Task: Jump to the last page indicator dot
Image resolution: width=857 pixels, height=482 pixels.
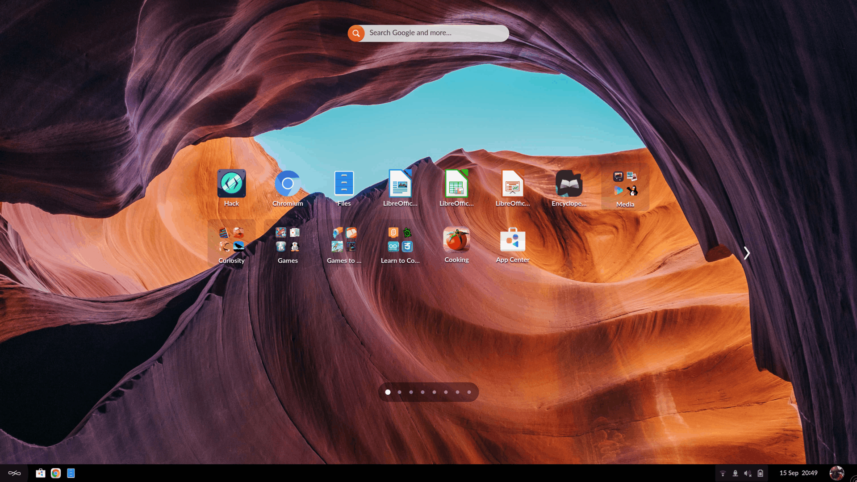Action: click(x=469, y=392)
